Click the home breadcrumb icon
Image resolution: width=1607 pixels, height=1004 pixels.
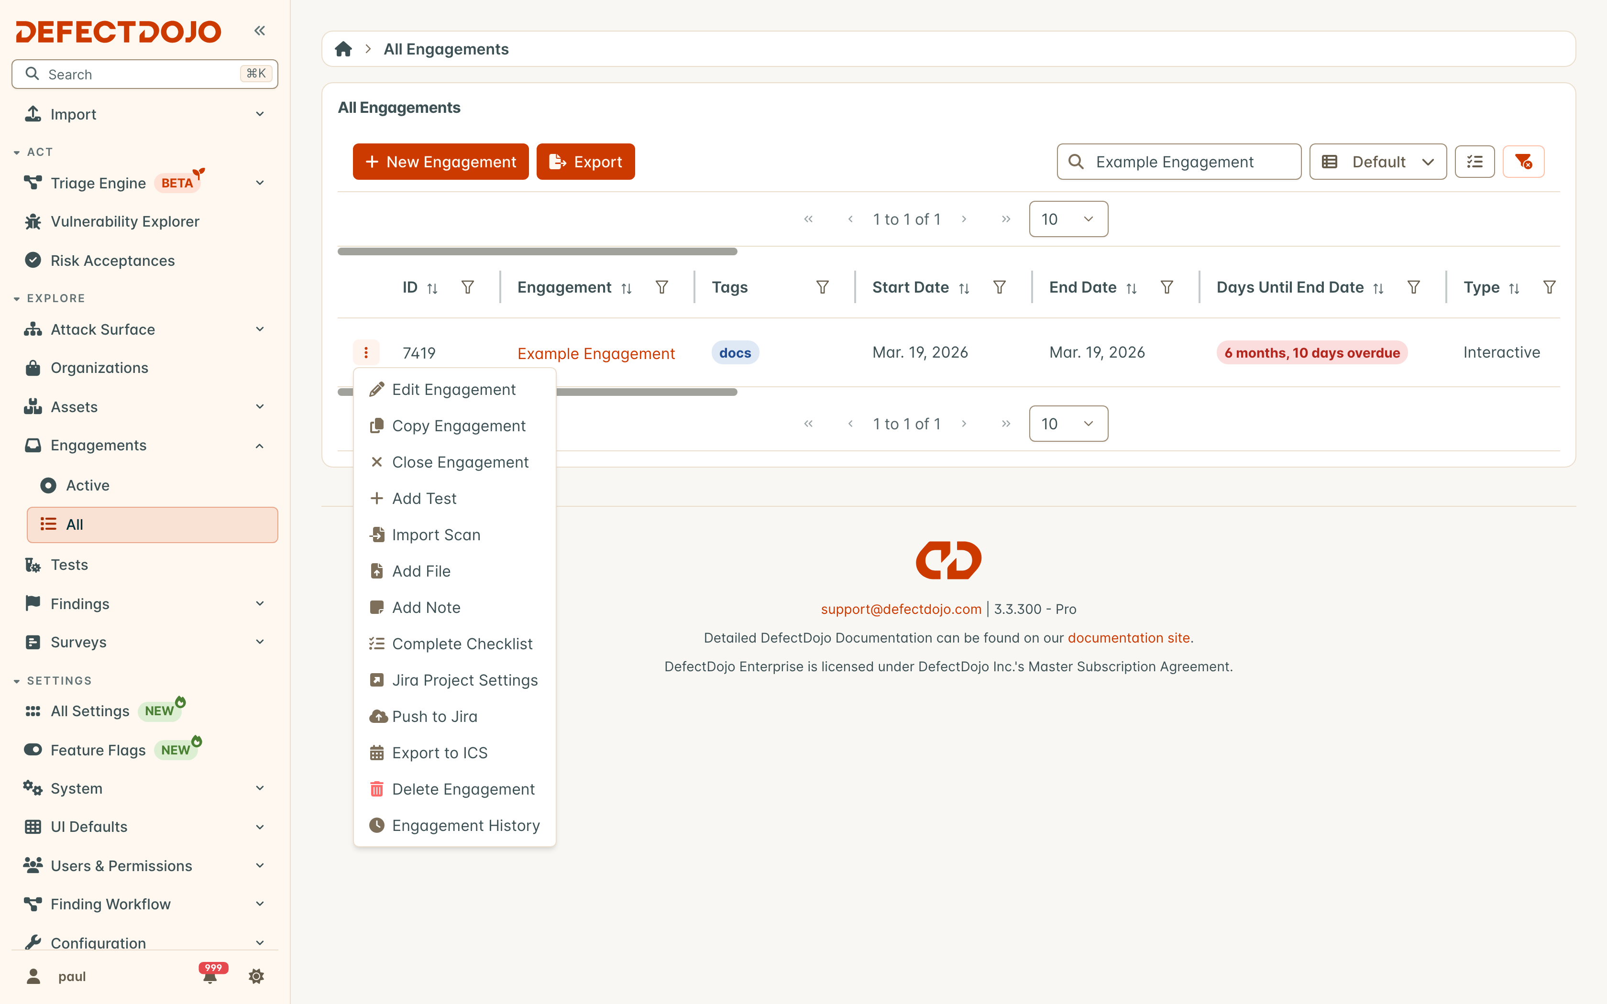coord(343,49)
